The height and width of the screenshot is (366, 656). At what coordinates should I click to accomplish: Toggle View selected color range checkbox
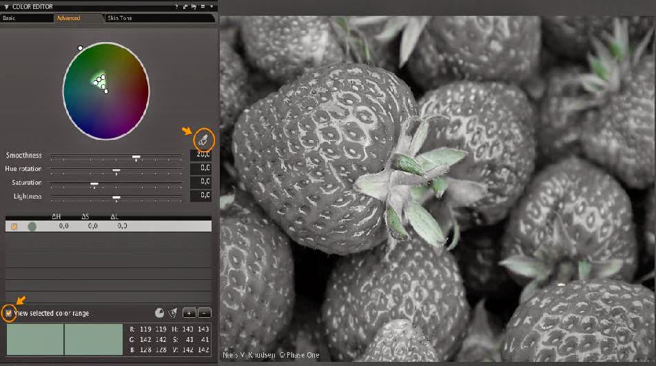[x=8, y=313]
